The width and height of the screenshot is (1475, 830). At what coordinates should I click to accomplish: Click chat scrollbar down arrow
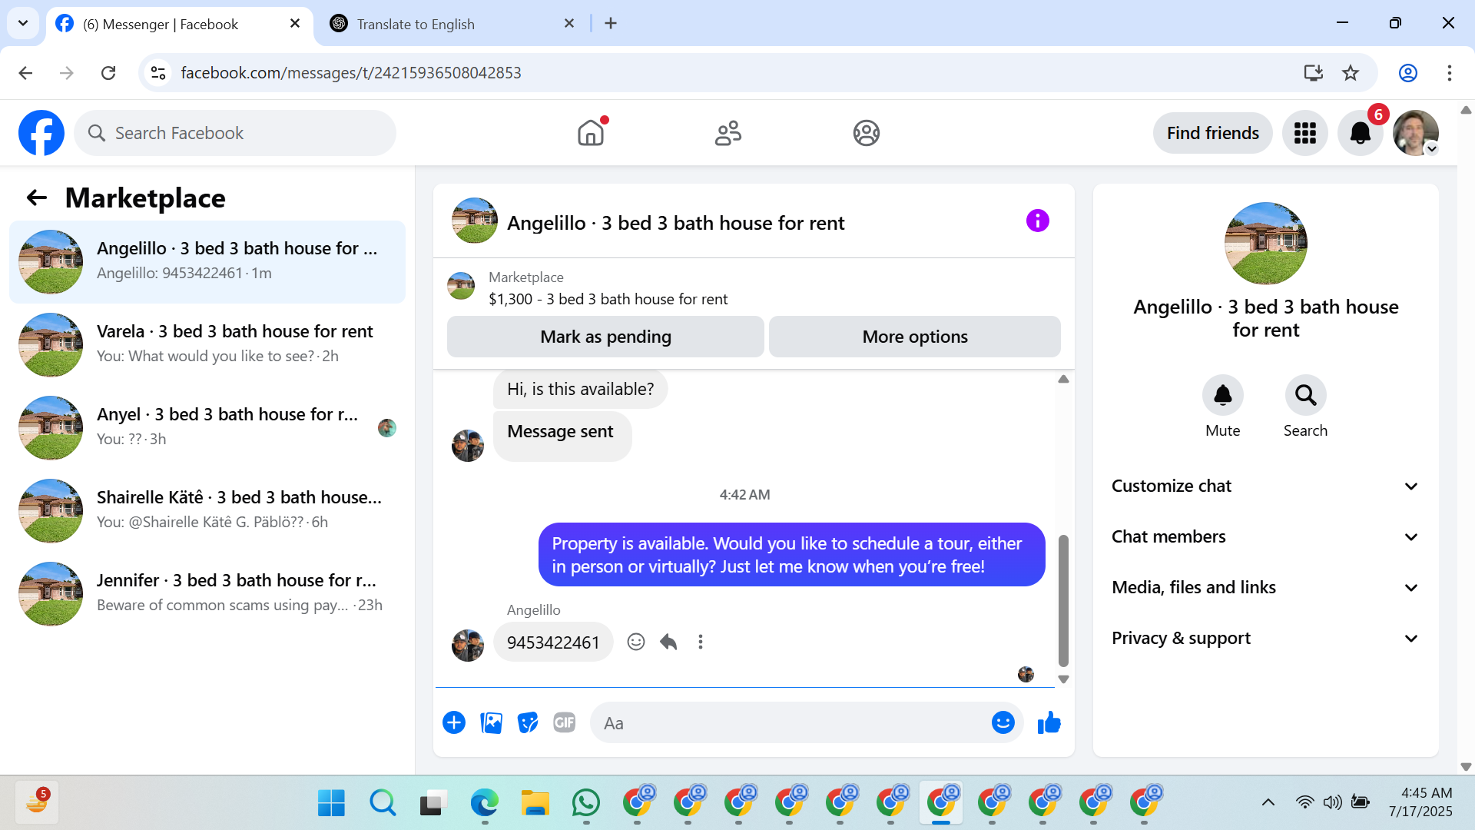pos(1063,679)
